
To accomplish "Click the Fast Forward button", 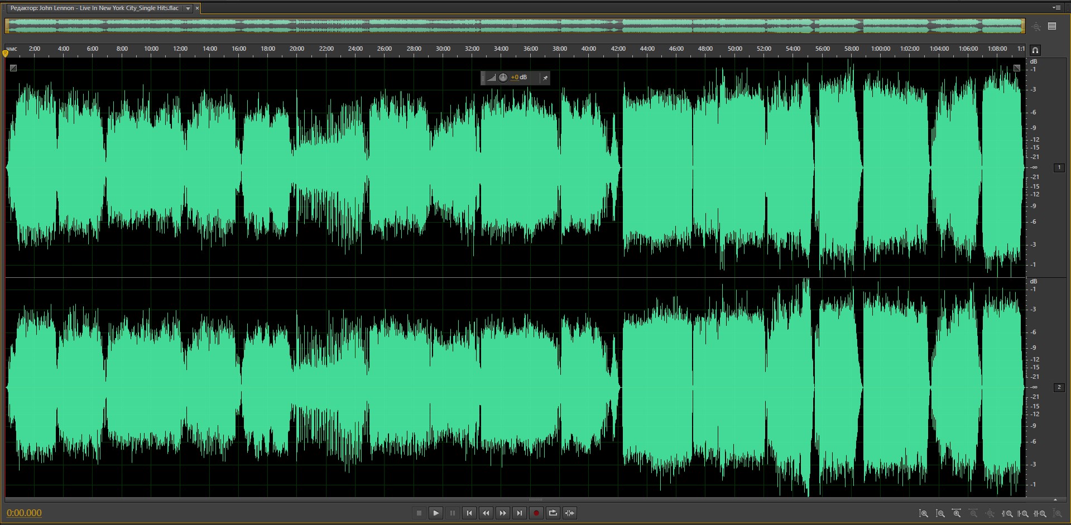I will (503, 513).
